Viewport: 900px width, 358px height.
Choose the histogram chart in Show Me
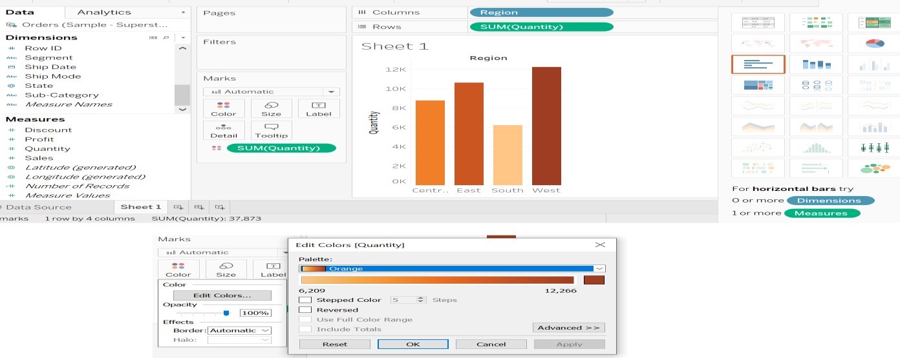[817, 147]
